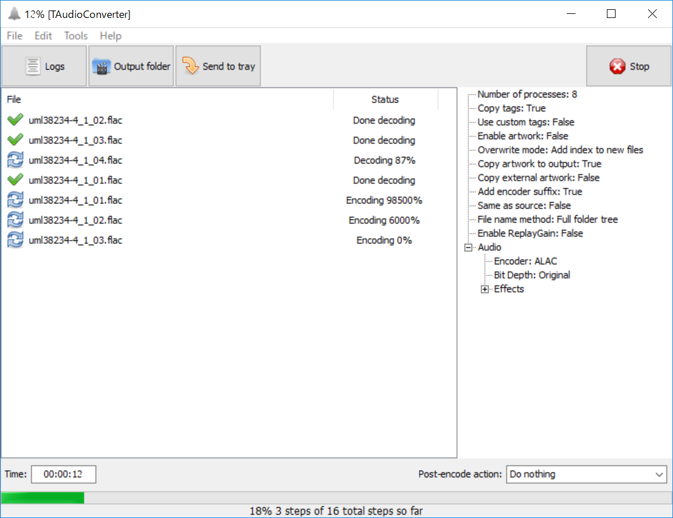Select 'Bit Depth: Original' tree item
Screen dimensions: 673x518
(532, 275)
